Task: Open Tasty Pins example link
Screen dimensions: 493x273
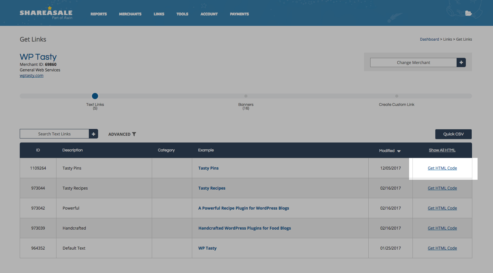Action: coord(209,168)
